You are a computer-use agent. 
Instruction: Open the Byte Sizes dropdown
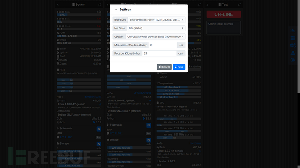point(157,20)
